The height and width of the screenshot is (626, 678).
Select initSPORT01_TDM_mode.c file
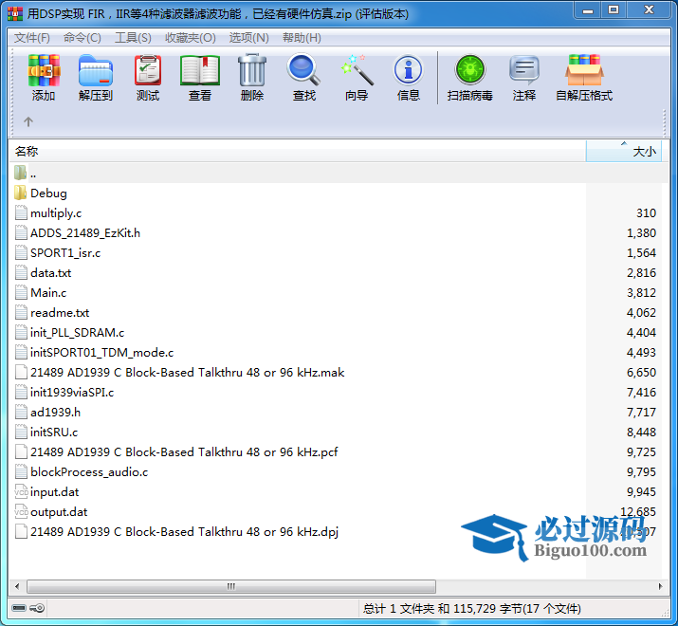tap(101, 352)
